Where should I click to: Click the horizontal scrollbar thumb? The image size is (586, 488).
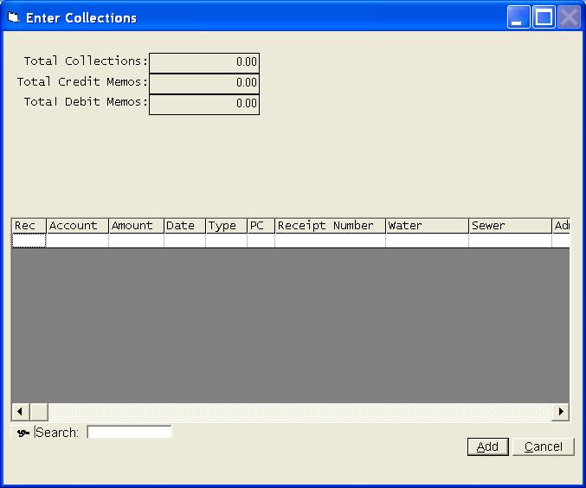[38, 412]
